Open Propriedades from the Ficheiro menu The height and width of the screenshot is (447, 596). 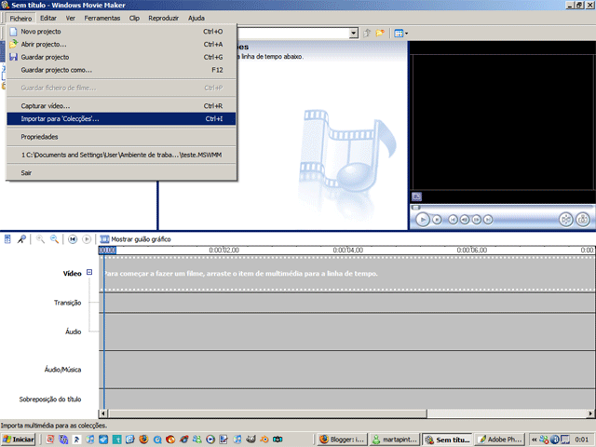tap(121, 137)
